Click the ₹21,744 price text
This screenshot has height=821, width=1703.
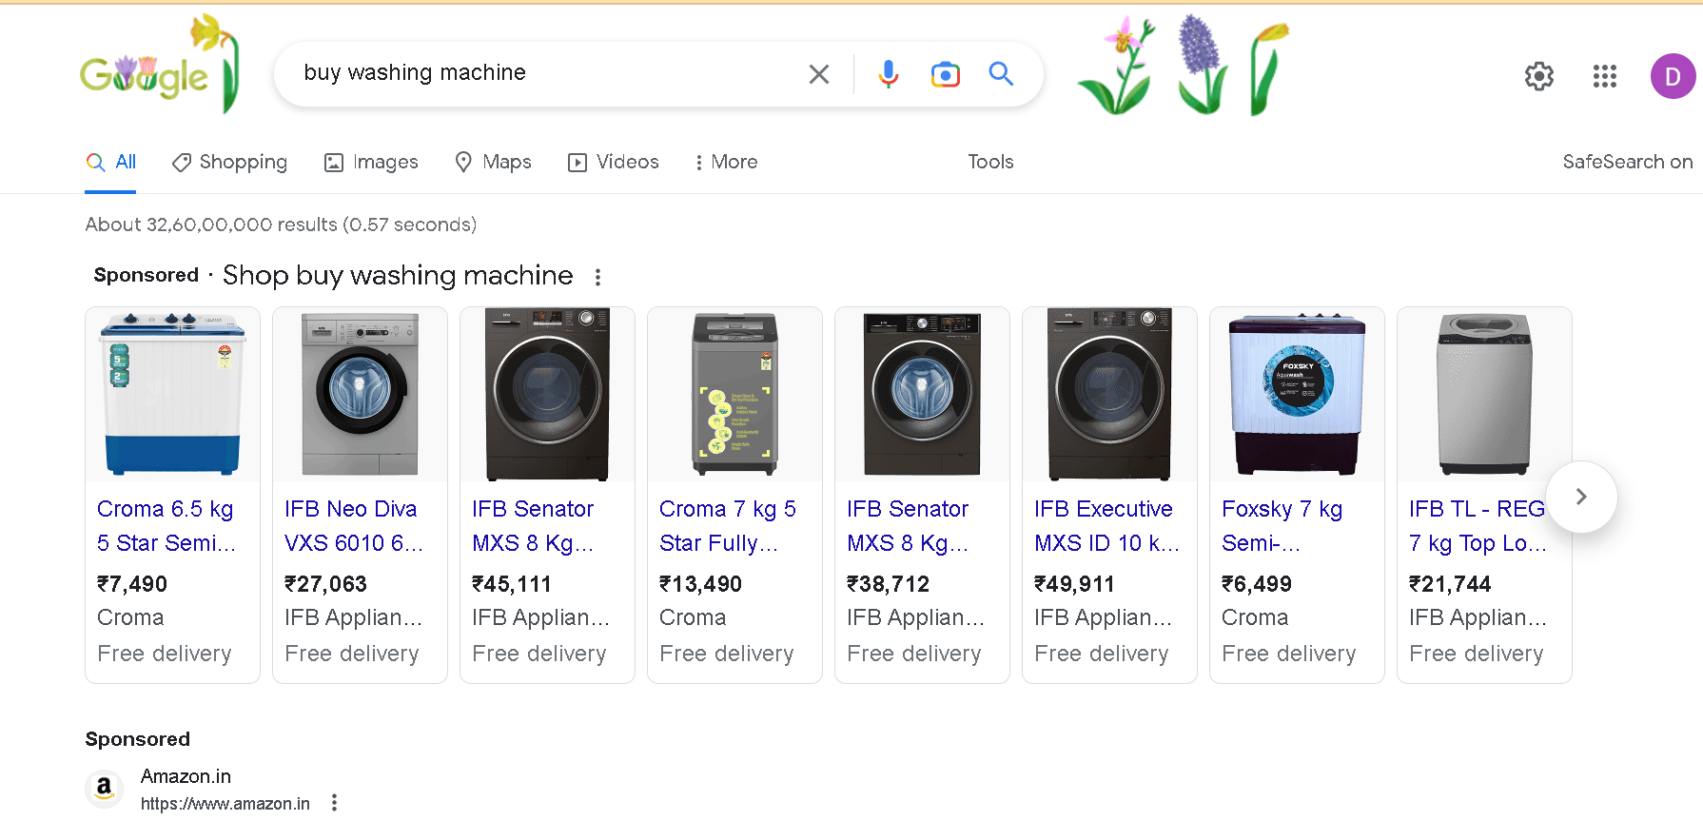(x=1450, y=584)
